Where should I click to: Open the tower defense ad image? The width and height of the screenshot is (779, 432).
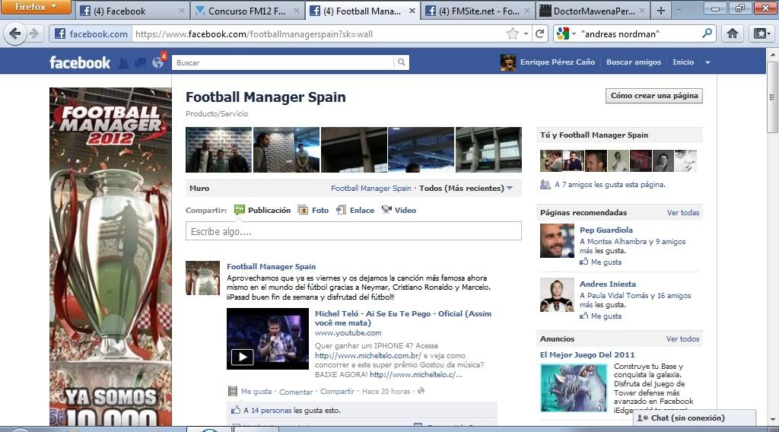[574, 389]
